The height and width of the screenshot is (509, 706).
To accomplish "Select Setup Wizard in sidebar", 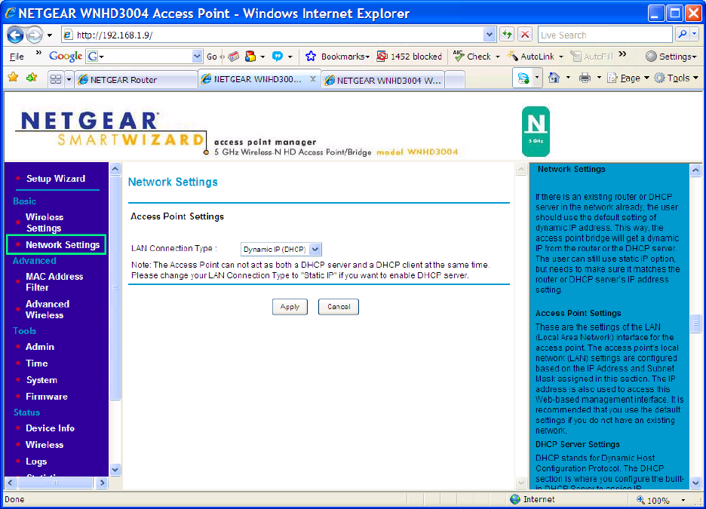I will click(x=55, y=179).
